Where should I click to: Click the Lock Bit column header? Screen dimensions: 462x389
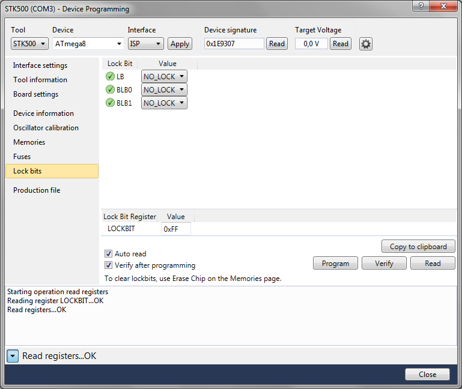[120, 64]
